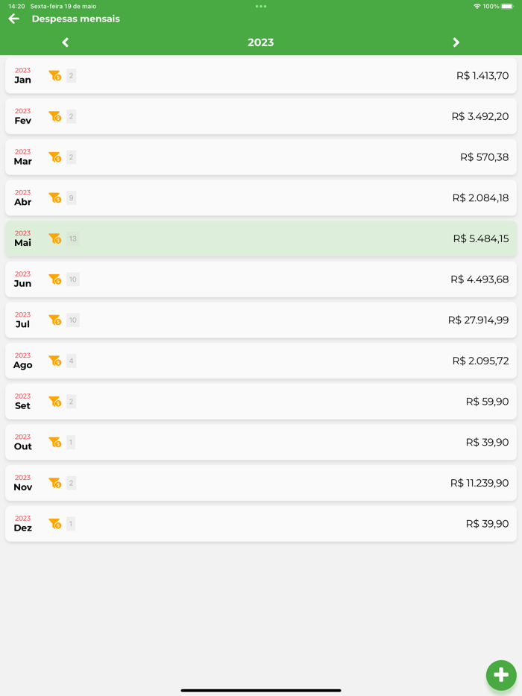The width and height of the screenshot is (522, 696).
Task: Advance to next year with right chevron
Action: (456, 42)
